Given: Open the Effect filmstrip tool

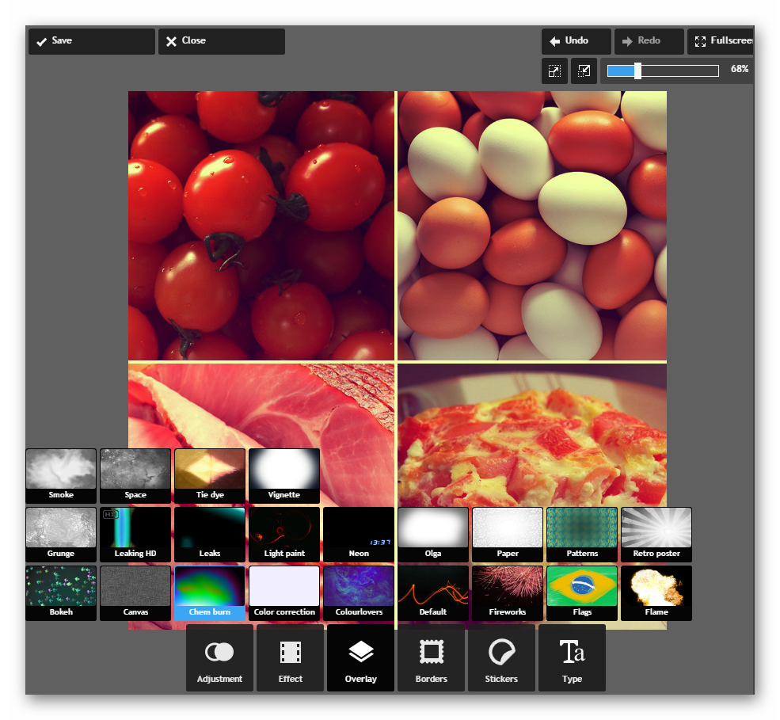Looking at the screenshot, I should pyautogui.click(x=290, y=658).
